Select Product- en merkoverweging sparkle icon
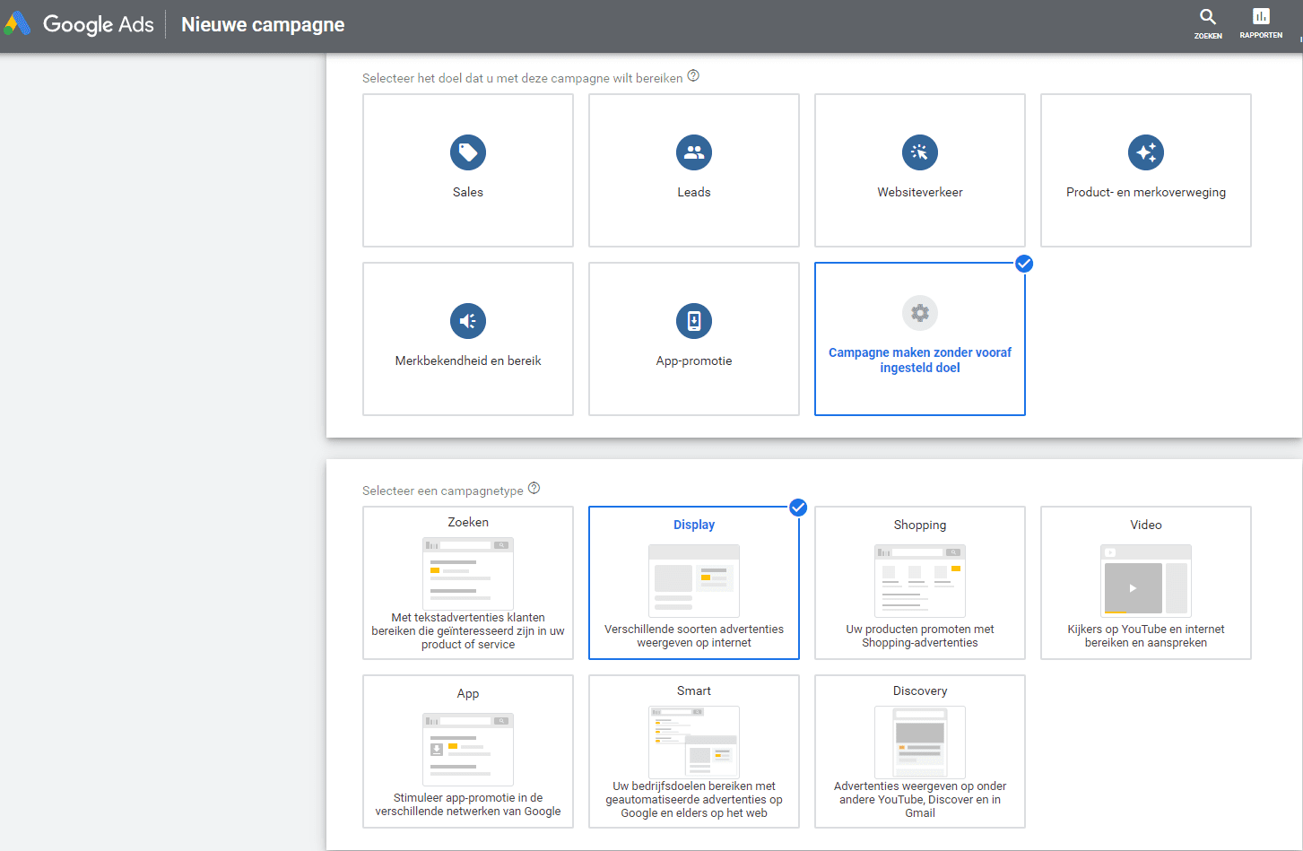This screenshot has width=1303, height=851. click(x=1145, y=152)
